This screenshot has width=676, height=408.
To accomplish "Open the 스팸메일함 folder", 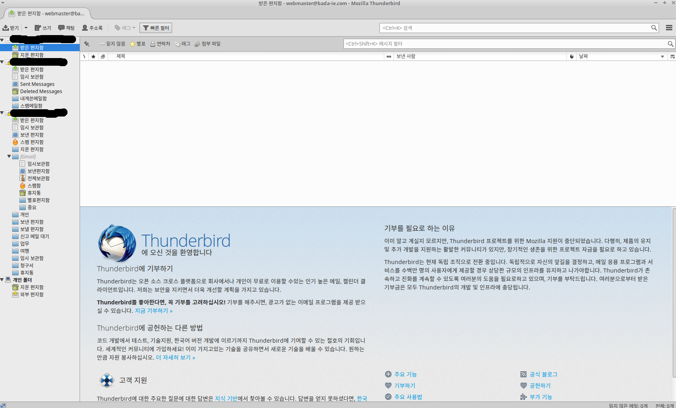I will [x=31, y=106].
